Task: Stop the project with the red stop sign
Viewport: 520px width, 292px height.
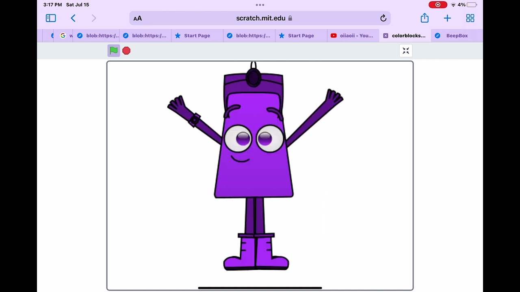Action: 126,51
